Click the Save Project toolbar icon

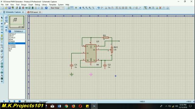click(9, 8)
